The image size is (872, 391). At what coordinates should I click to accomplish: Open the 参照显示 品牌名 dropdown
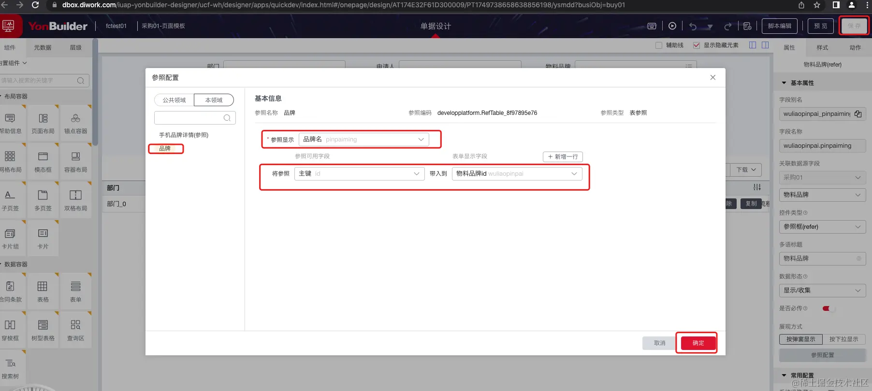pyautogui.click(x=363, y=140)
